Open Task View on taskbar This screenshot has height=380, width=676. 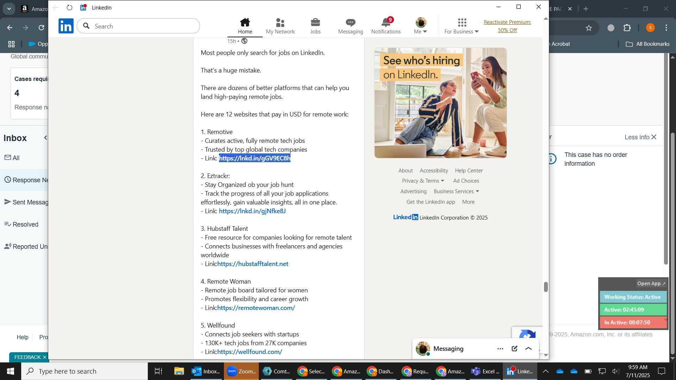click(158, 371)
